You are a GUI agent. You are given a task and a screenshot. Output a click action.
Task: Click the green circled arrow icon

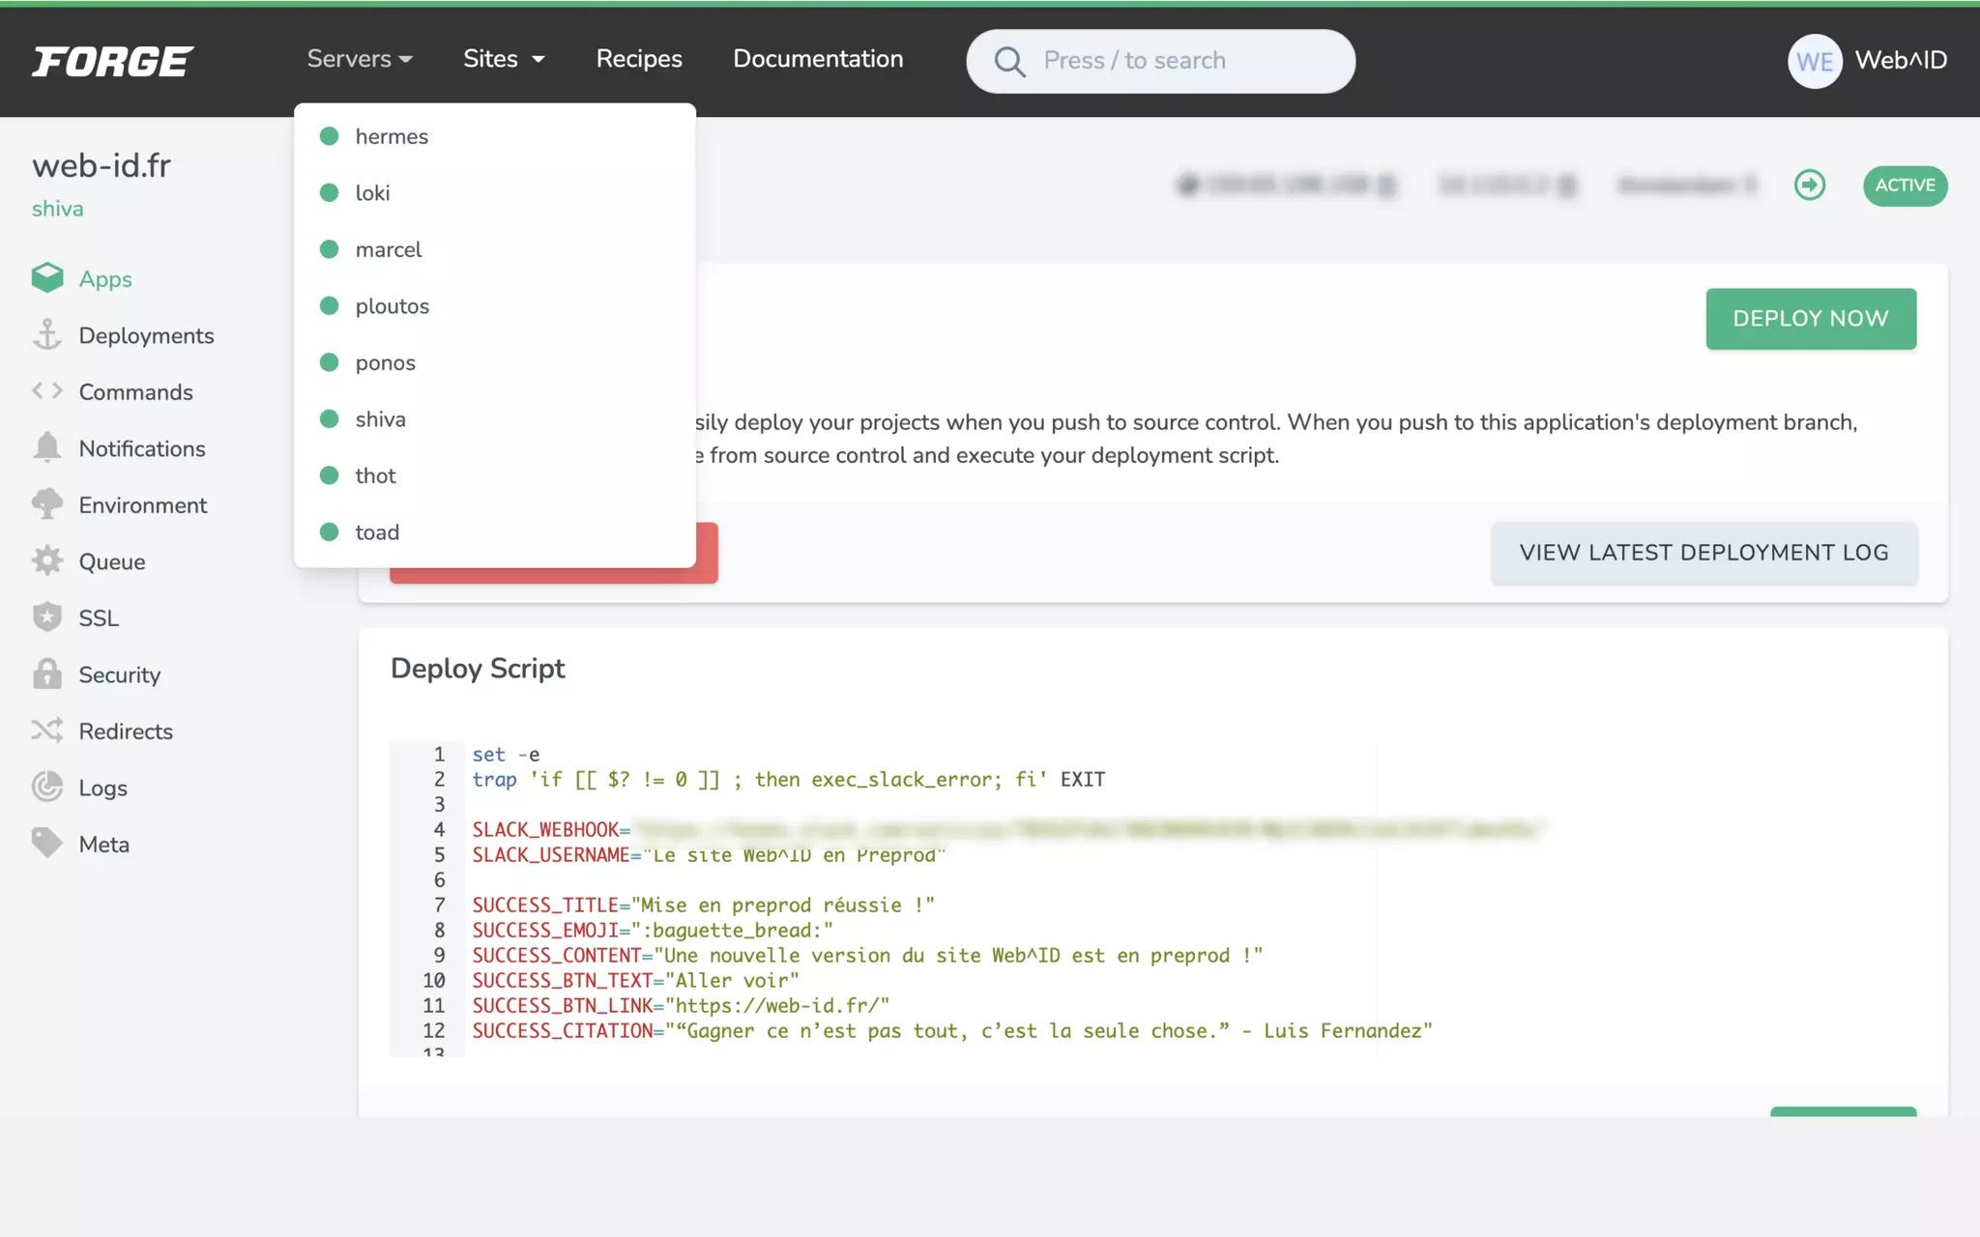click(x=1809, y=185)
